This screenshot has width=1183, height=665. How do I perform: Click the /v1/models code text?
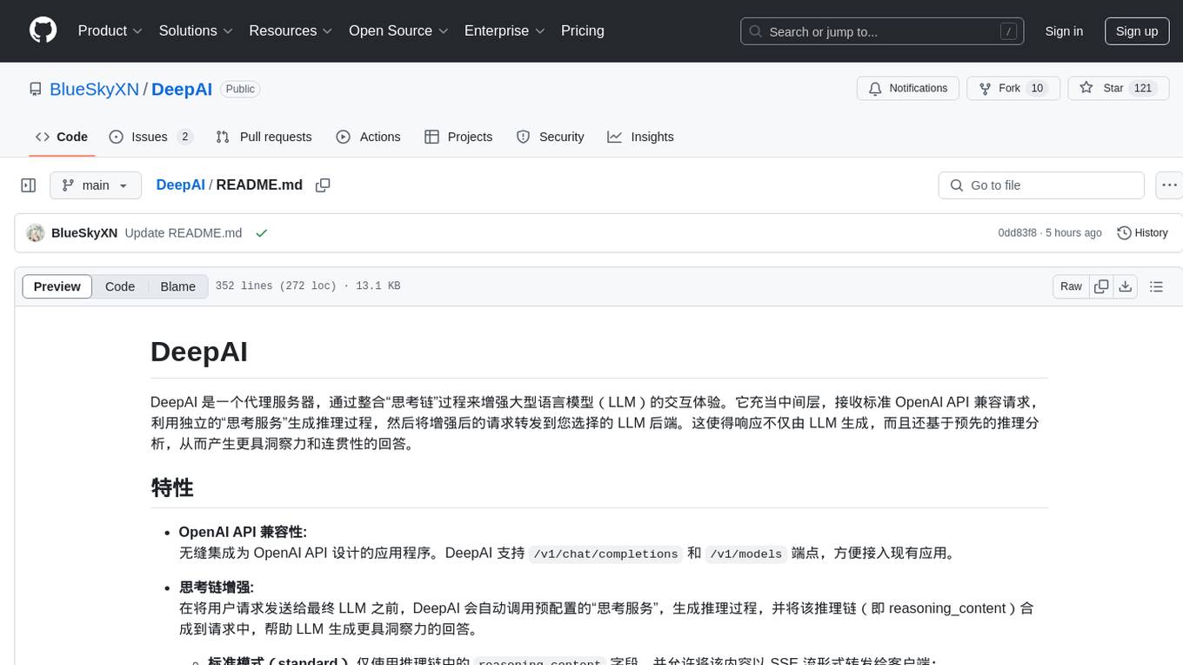746,554
